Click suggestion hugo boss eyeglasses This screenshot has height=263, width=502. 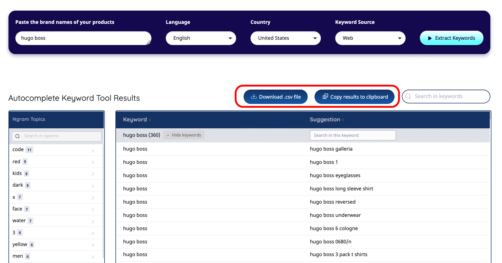[x=335, y=176]
